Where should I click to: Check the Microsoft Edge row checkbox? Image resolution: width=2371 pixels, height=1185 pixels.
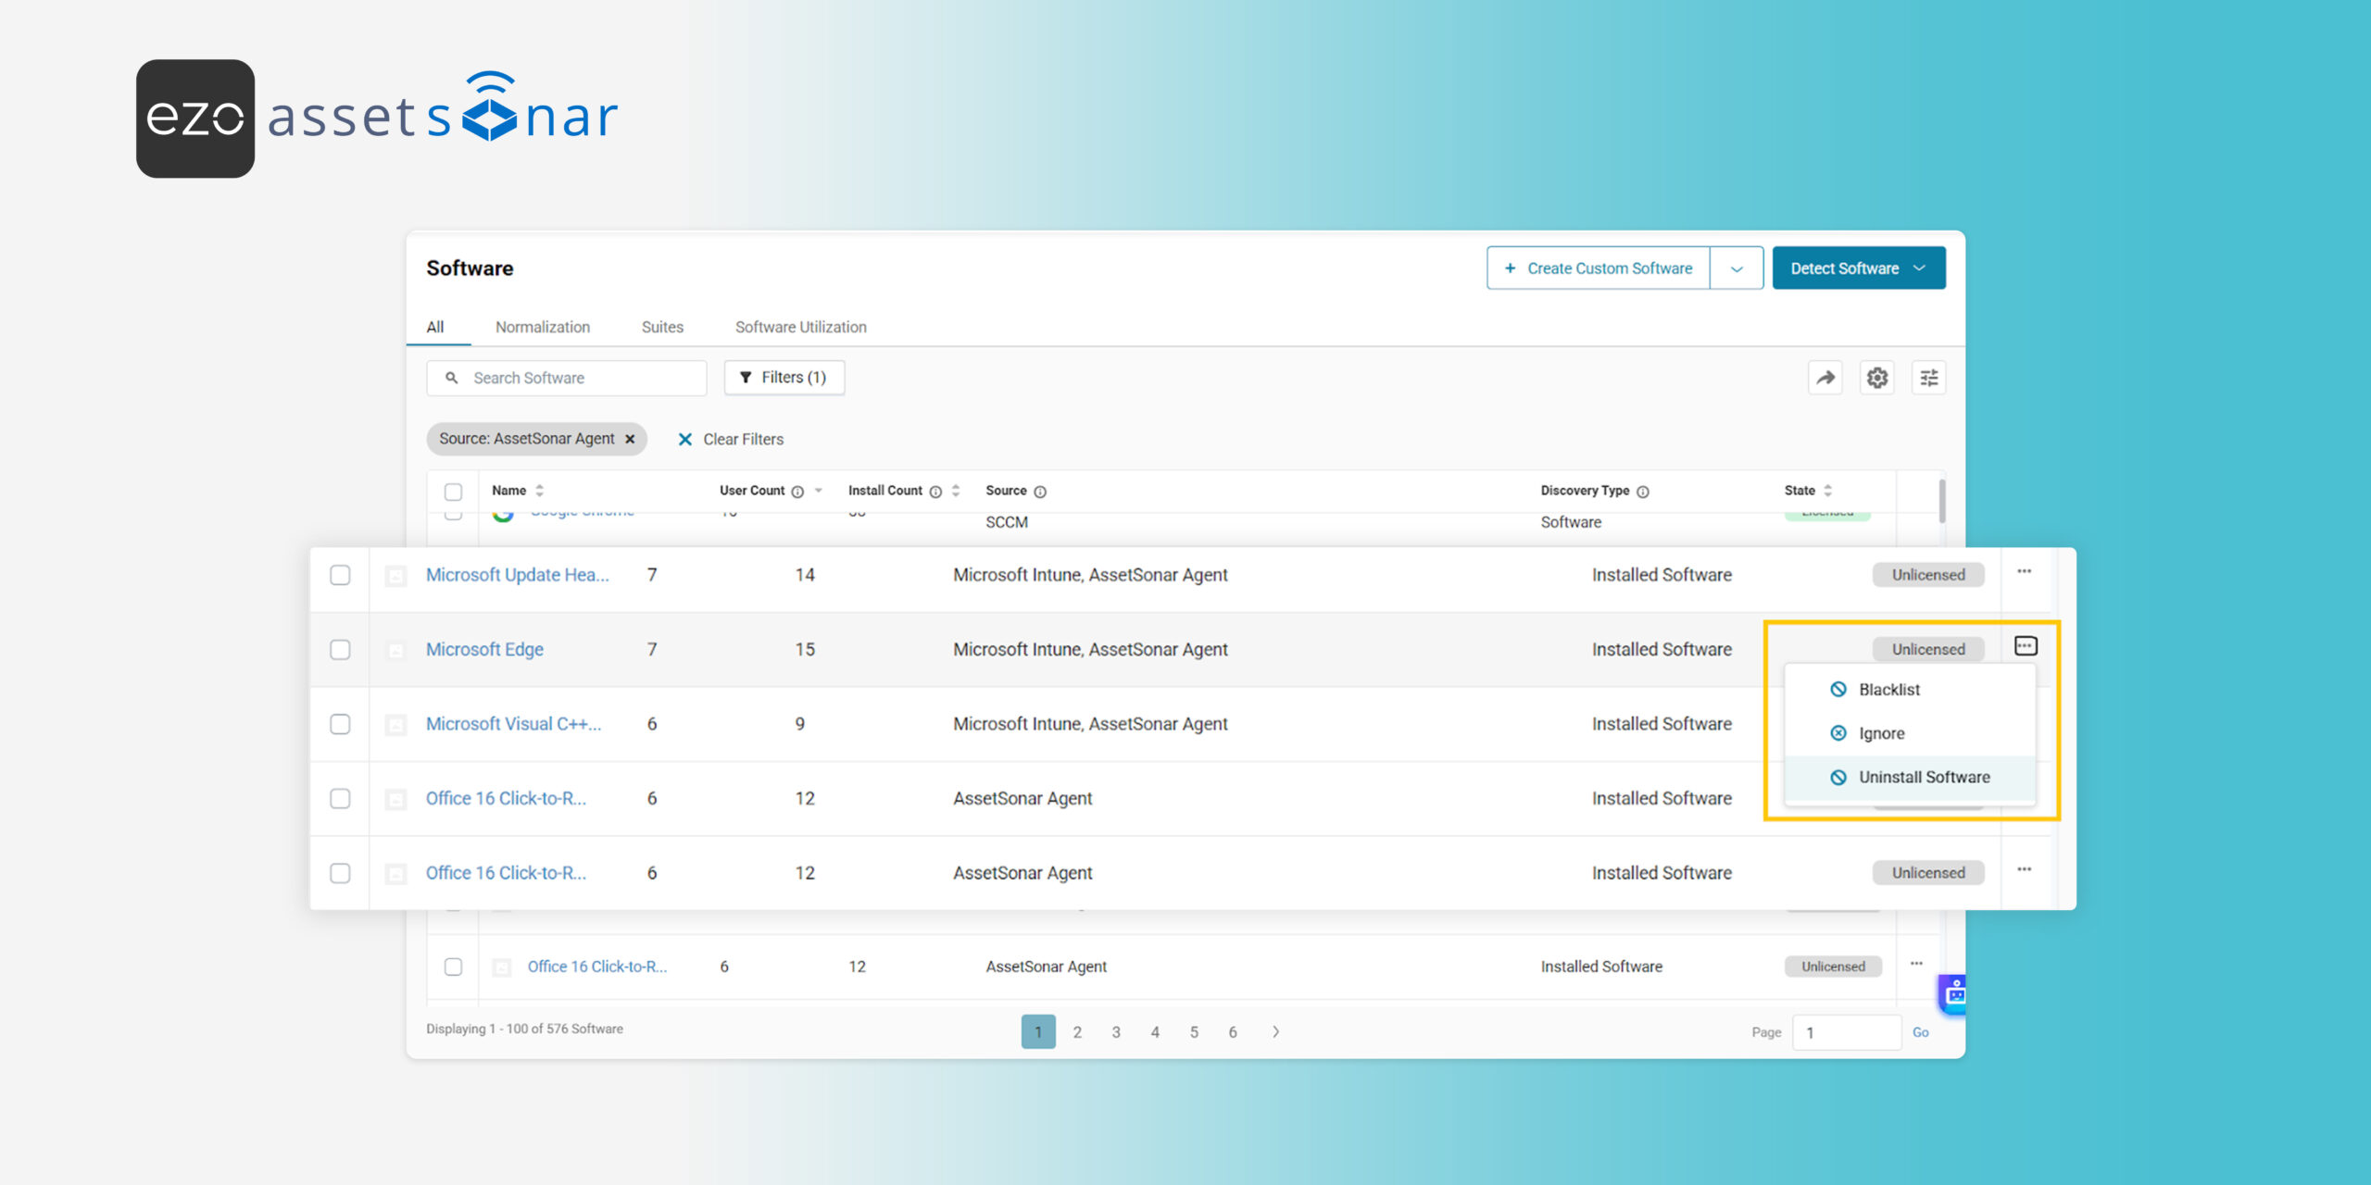[340, 650]
